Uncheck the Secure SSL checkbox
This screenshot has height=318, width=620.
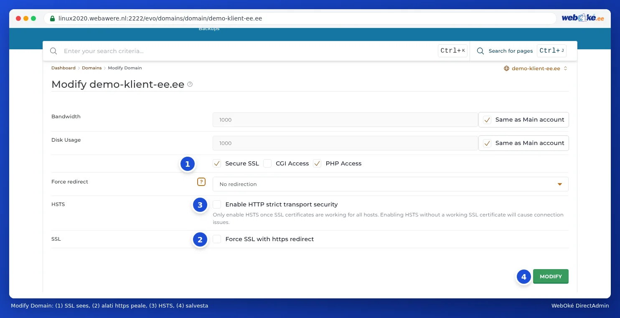point(217,163)
